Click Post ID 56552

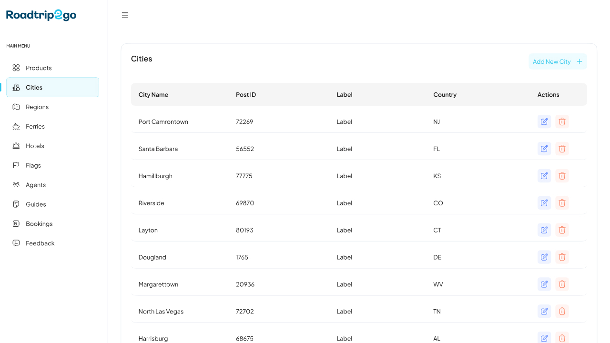[x=245, y=149]
